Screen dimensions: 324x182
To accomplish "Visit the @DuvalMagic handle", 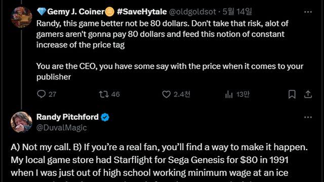I will click(62, 128).
